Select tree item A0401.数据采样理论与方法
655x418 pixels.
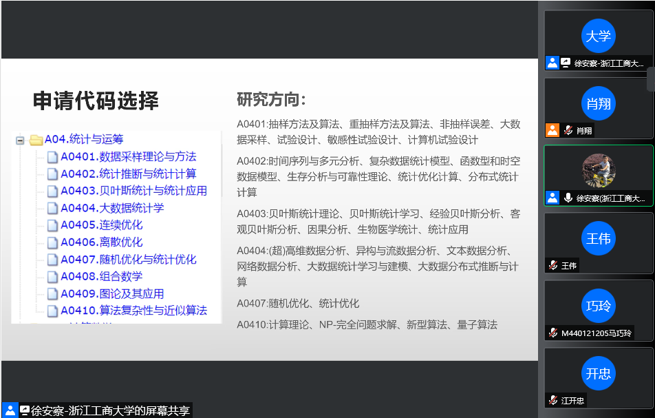(x=128, y=156)
